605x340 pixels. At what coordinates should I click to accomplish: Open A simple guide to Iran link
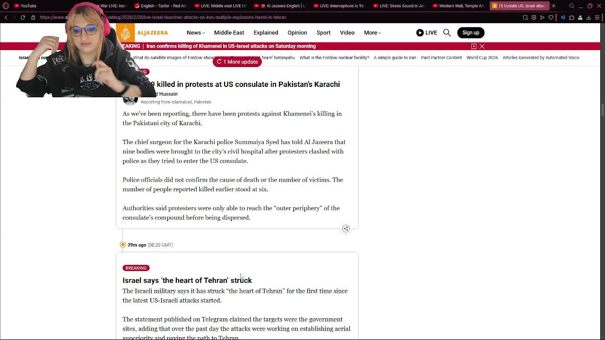(395, 58)
